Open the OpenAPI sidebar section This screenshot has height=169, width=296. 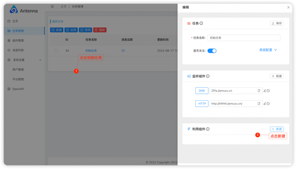(16, 89)
